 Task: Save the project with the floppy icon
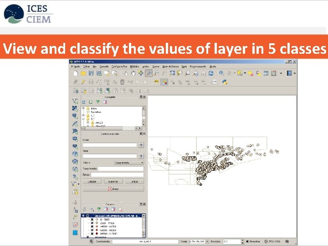click(91, 73)
